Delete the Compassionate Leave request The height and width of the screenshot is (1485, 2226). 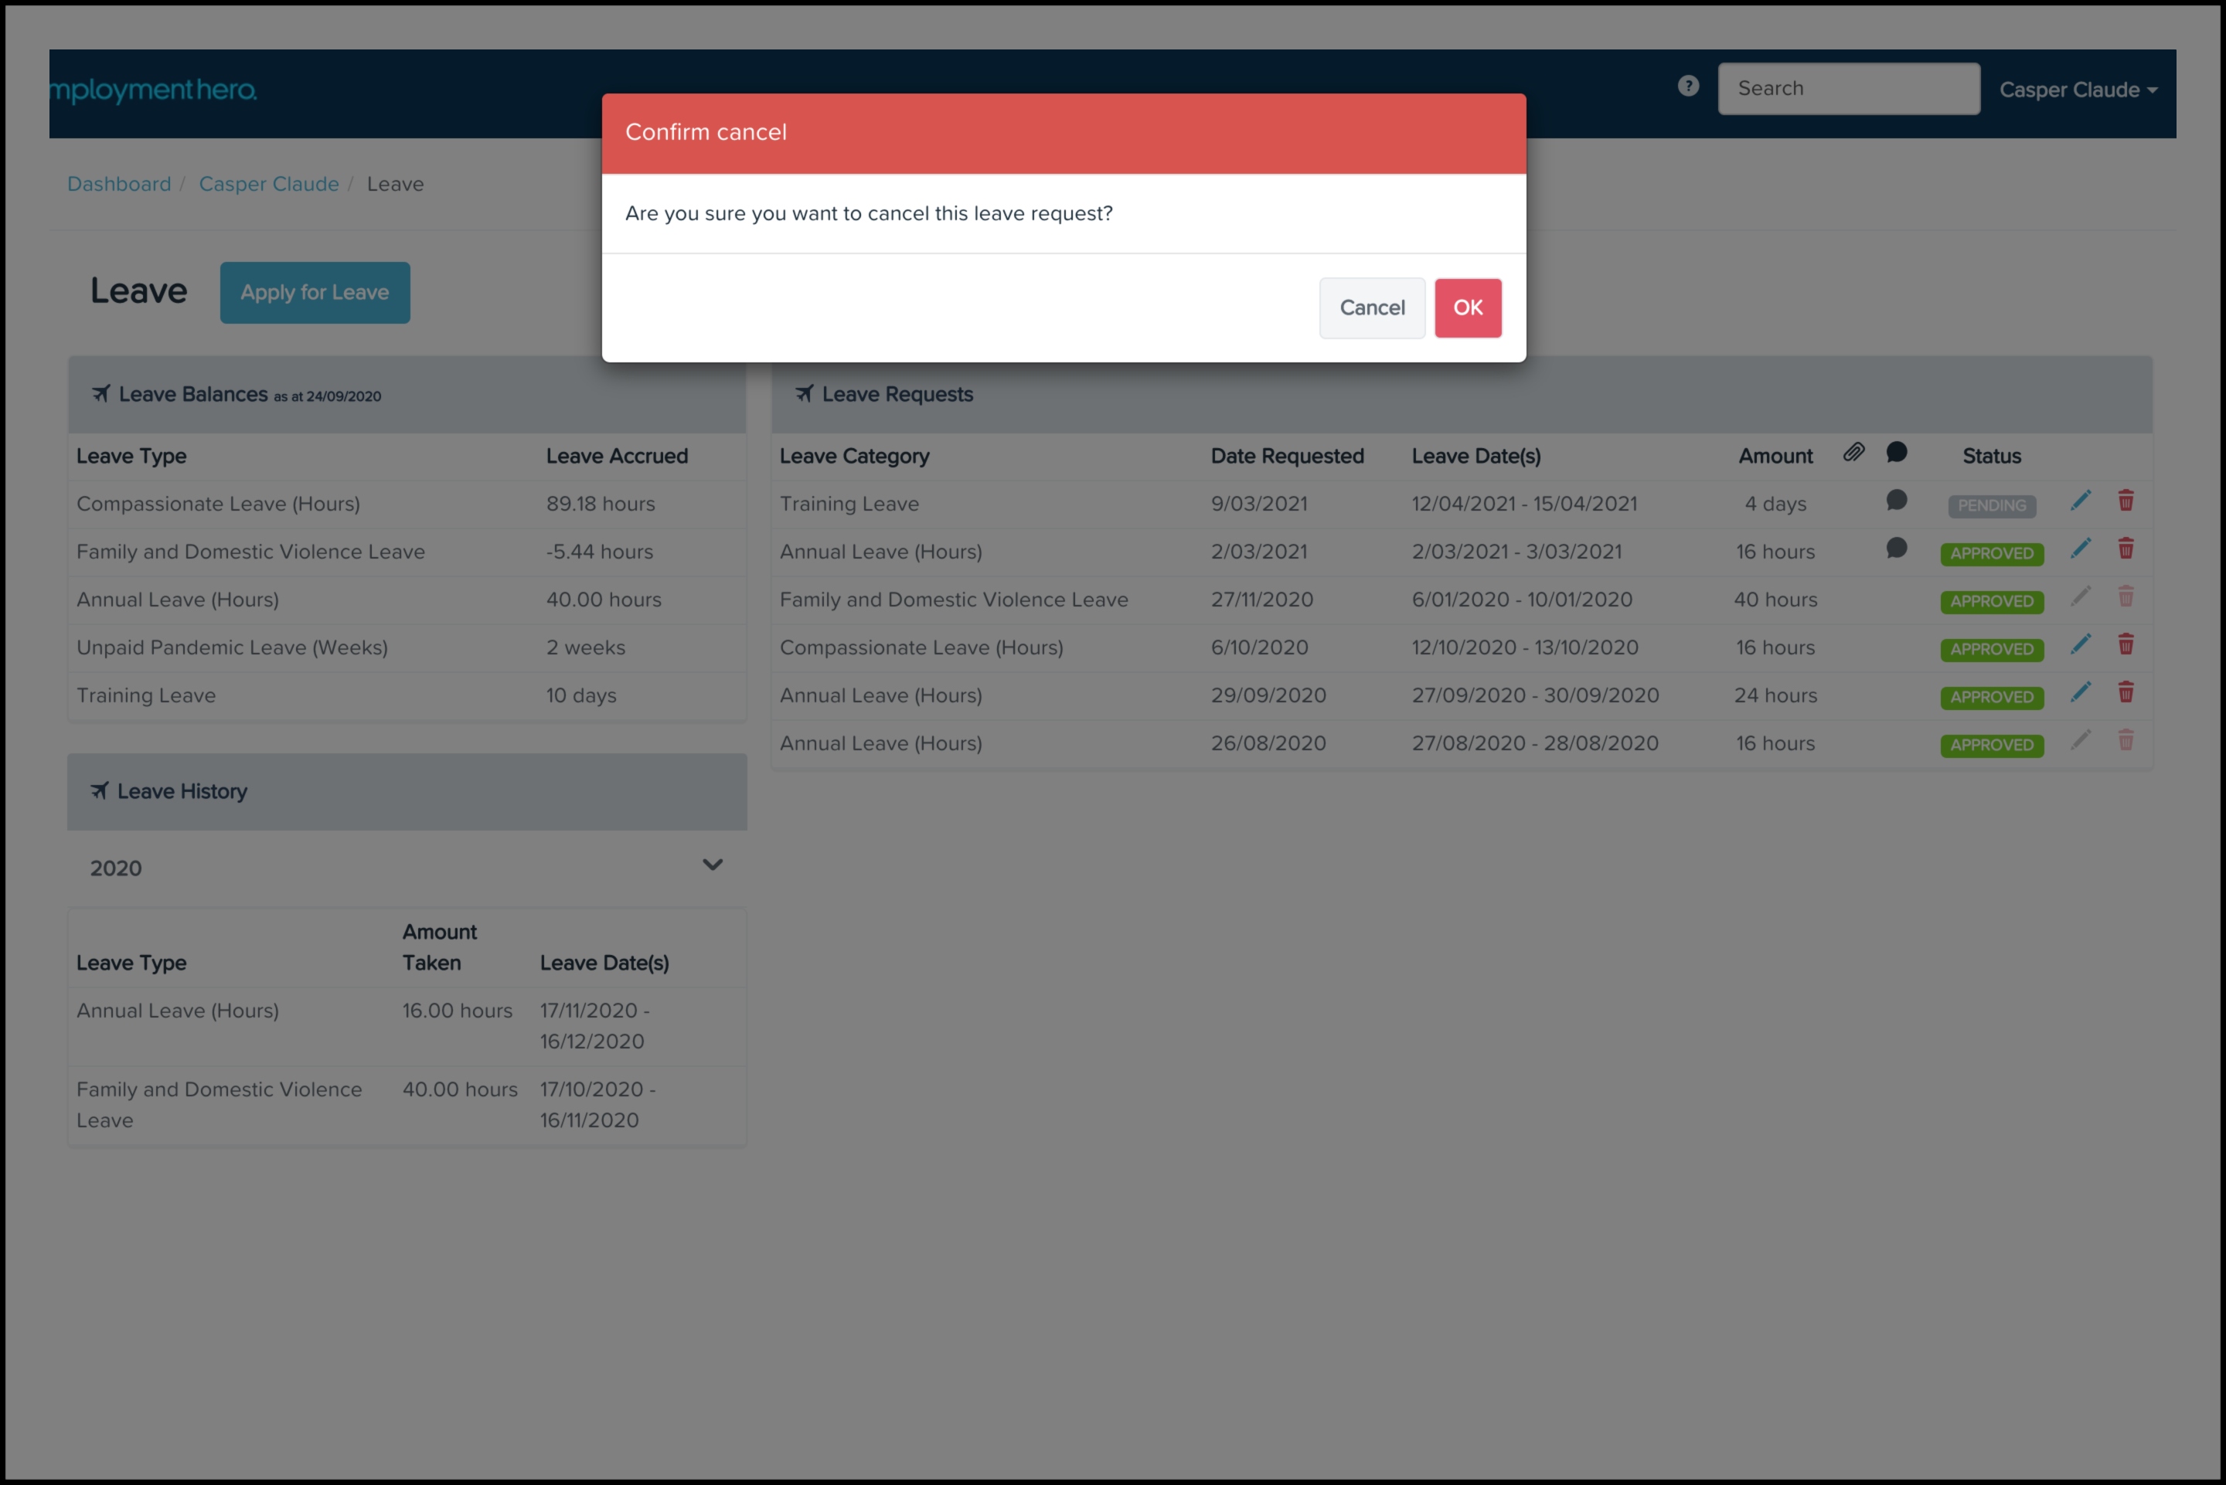2126,645
